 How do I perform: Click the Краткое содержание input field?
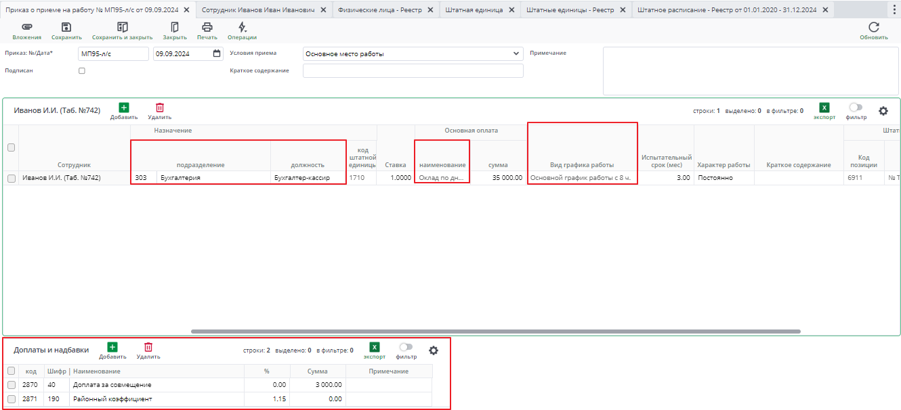tap(413, 71)
